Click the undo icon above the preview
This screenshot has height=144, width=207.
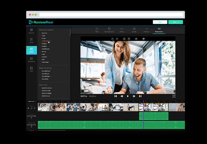click(112, 39)
